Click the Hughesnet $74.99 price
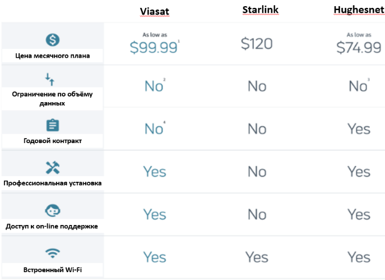This screenshot has height=280, width=385. (x=359, y=48)
